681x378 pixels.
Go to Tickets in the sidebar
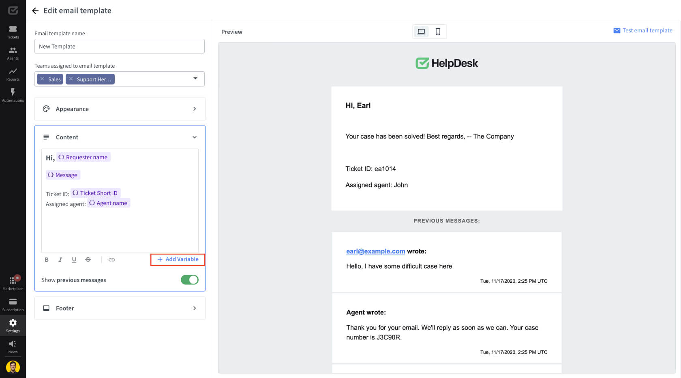(x=13, y=32)
